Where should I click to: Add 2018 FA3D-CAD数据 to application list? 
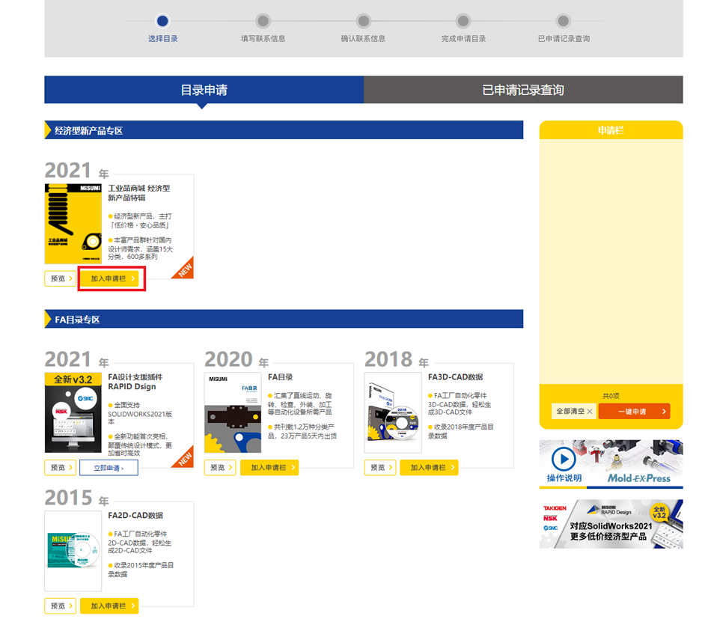click(x=429, y=468)
